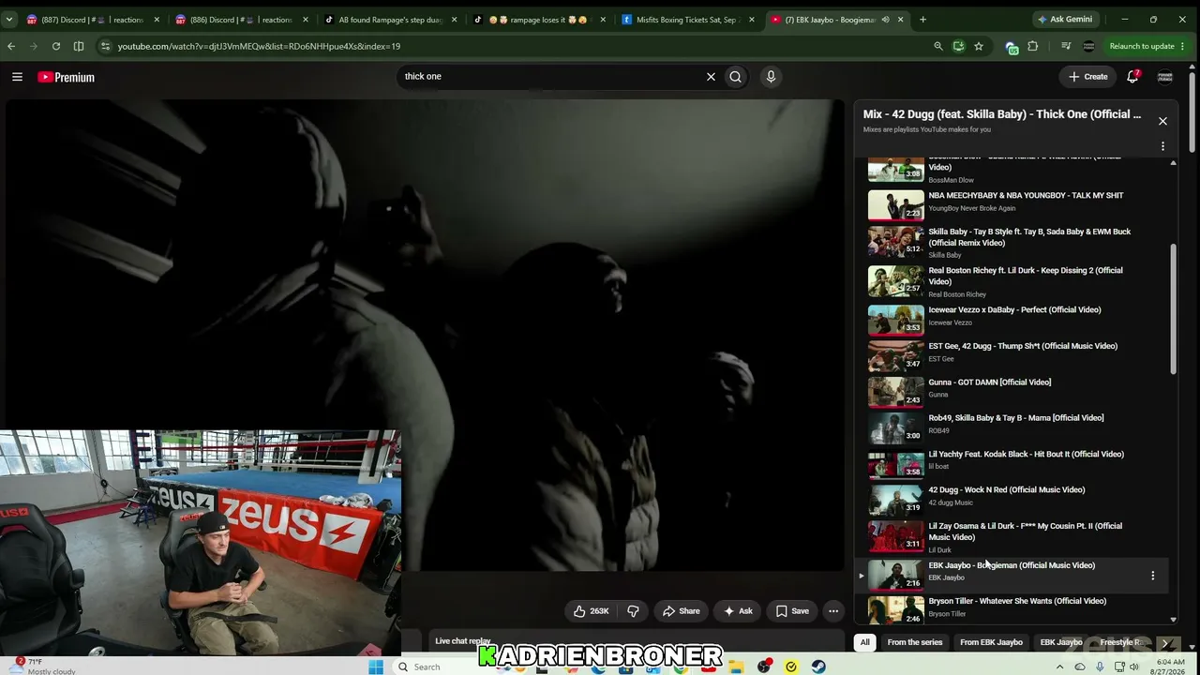Reload the YouTube page
The image size is (1200, 675).
point(56,46)
